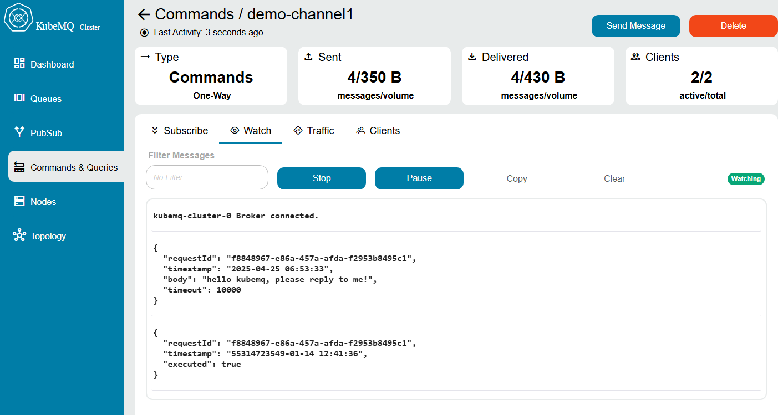Open the Traffic tab
Screen dimensions: 778x415
click(x=314, y=131)
